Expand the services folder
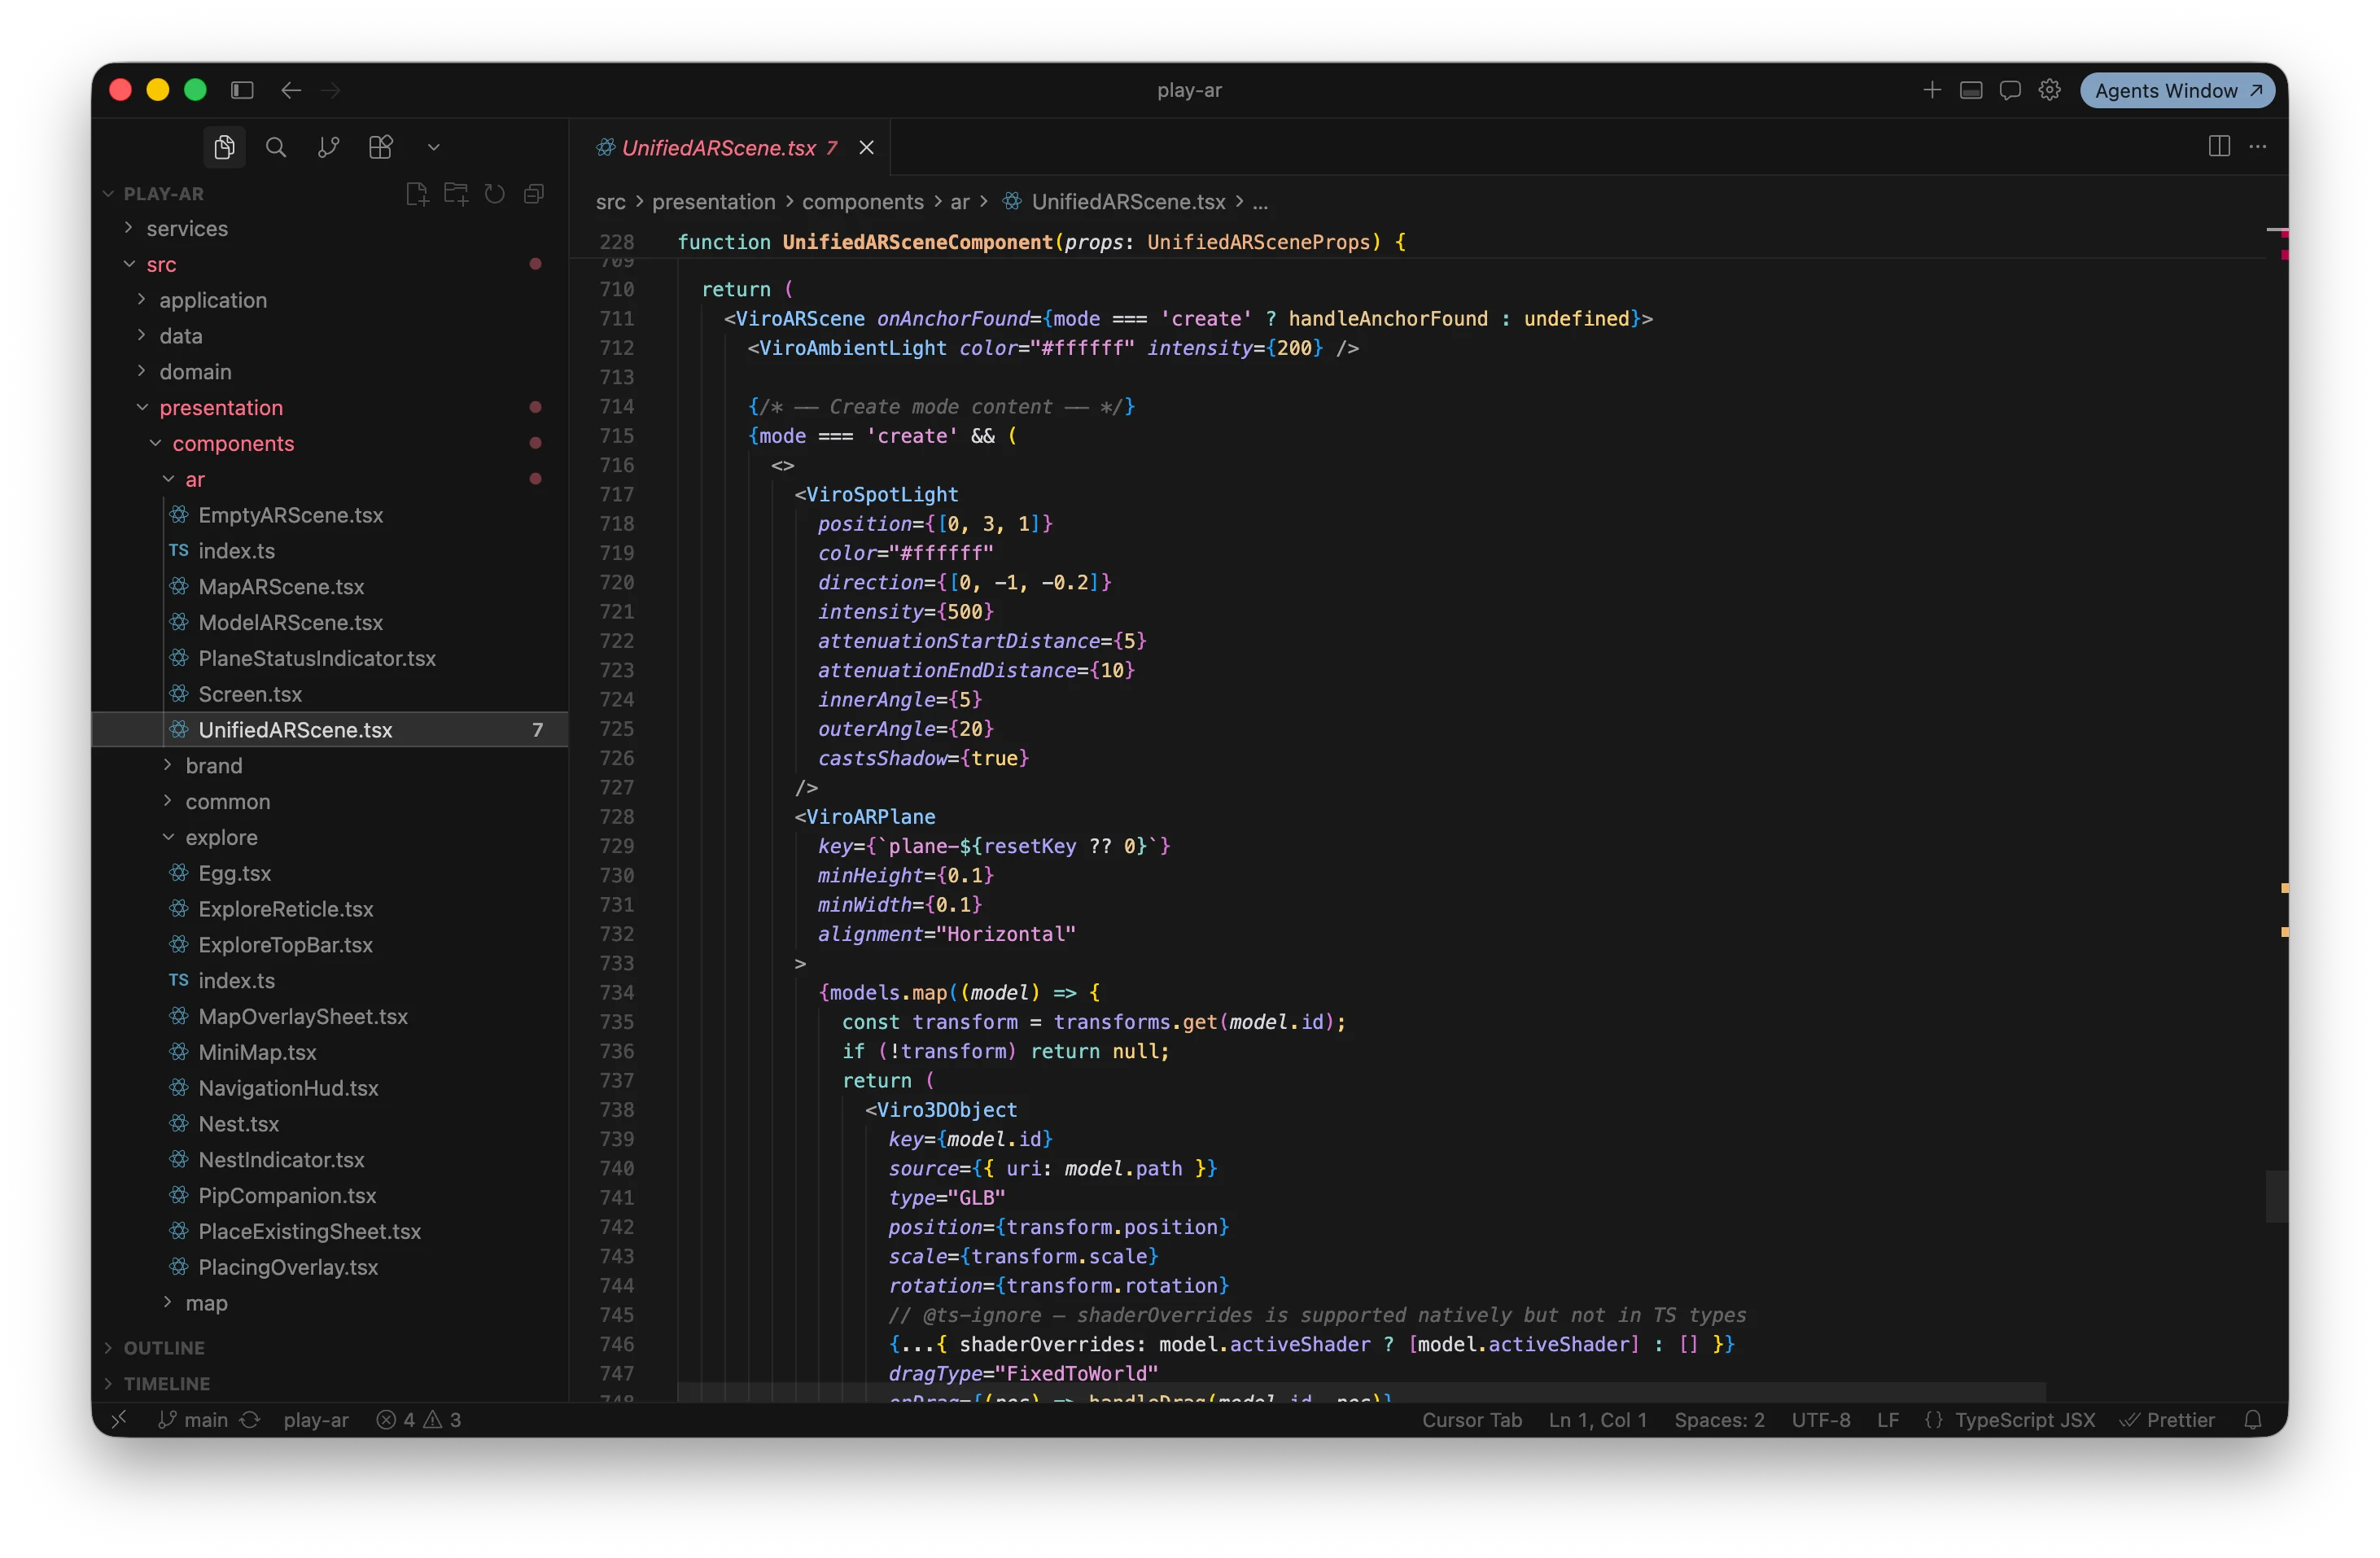Image resolution: width=2380 pixels, height=1558 pixels. (330, 228)
